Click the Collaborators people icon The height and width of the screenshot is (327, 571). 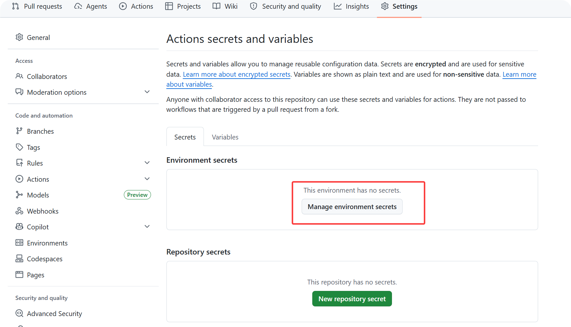point(19,76)
